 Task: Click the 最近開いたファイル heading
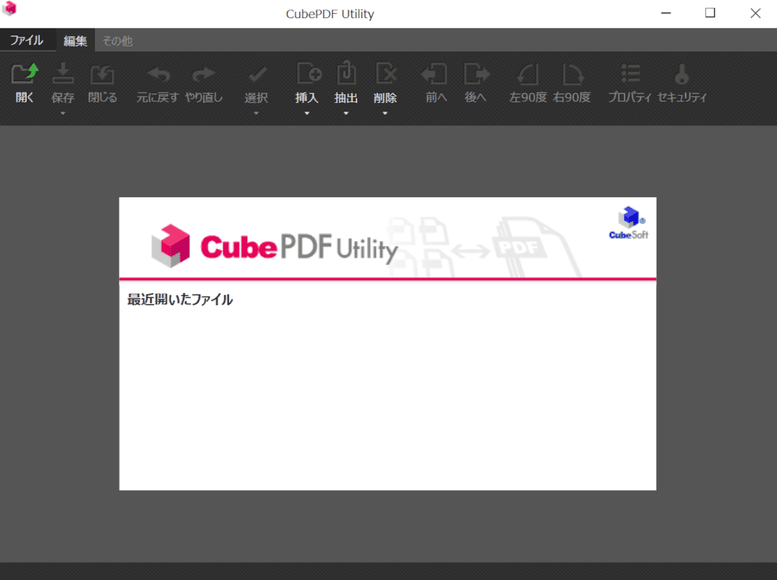pos(180,299)
